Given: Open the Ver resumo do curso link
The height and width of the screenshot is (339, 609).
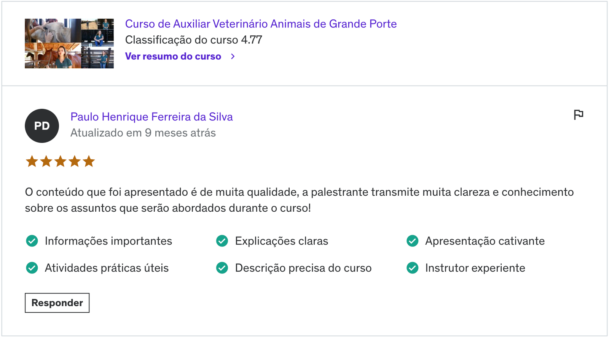Looking at the screenshot, I should [x=173, y=56].
